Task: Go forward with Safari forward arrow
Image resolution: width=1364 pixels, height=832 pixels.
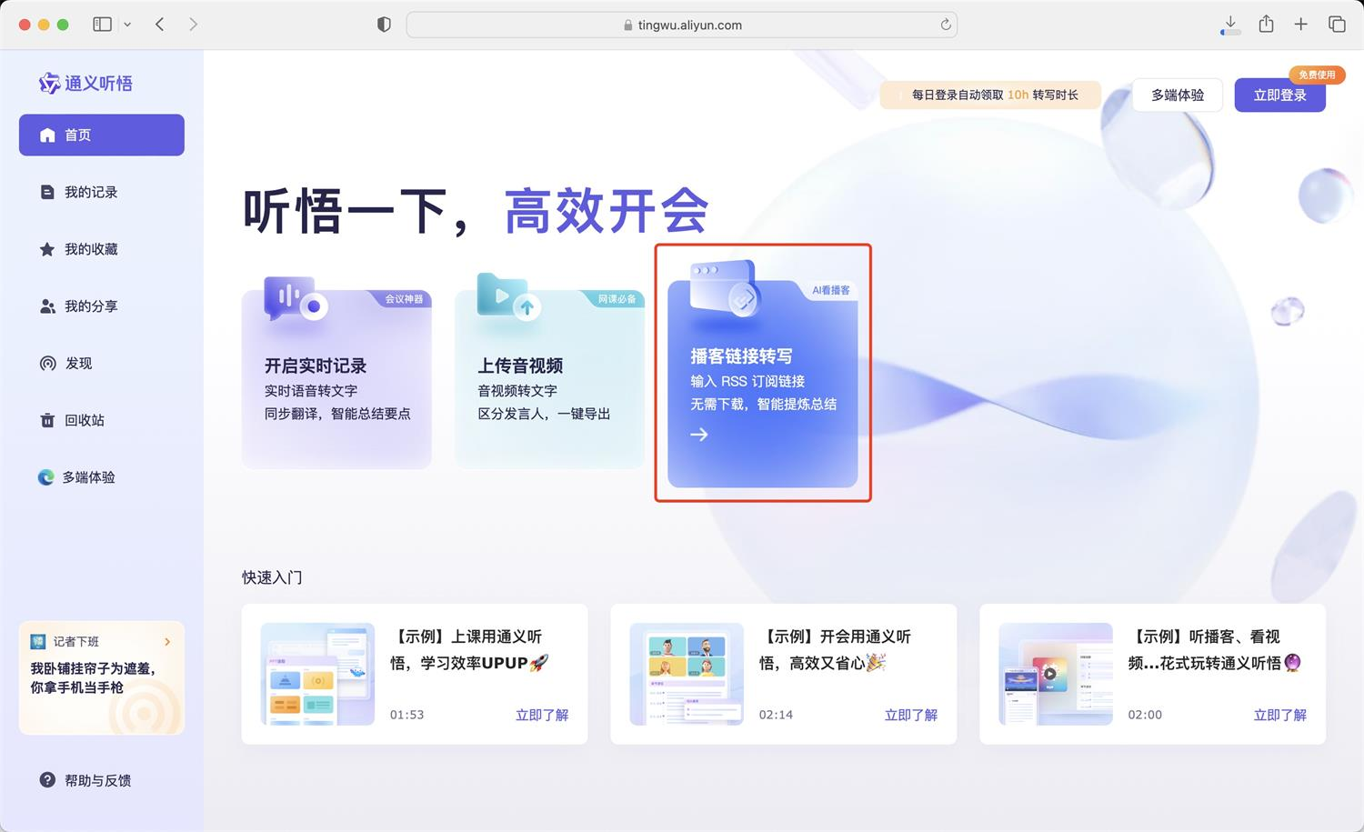Action: pyautogui.click(x=193, y=25)
